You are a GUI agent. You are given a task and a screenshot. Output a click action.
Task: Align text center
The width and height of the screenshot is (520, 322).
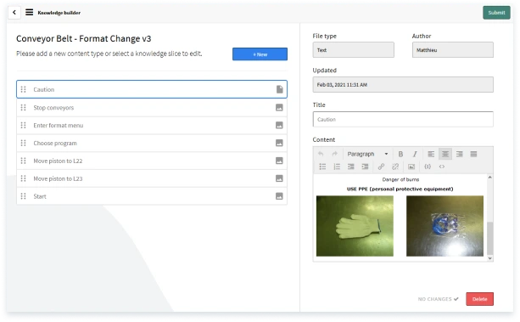pyautogui.click(x=445, y=154)
